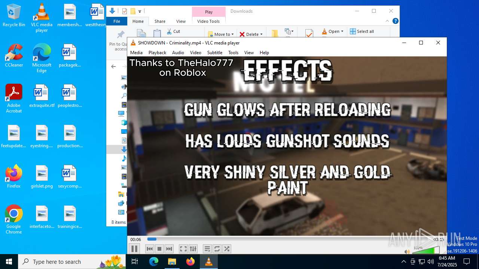This screenshot has width=479, height=269.
Task: Select girlslet.png desktop file
Action: [x=42, y=177]
